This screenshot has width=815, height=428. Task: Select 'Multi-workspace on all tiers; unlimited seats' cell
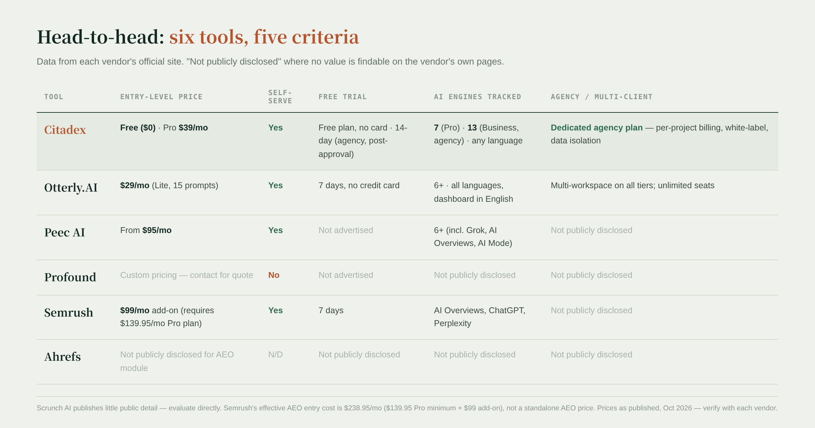(x=633, y=185)
